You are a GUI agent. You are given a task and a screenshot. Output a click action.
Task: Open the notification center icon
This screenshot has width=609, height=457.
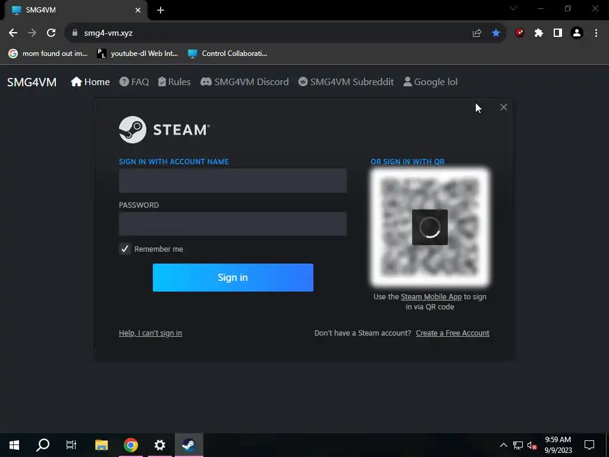click(x=589, y=445)
